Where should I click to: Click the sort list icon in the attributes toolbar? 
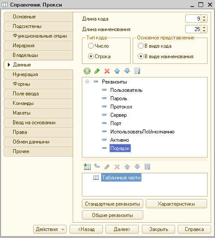[137, 71]
